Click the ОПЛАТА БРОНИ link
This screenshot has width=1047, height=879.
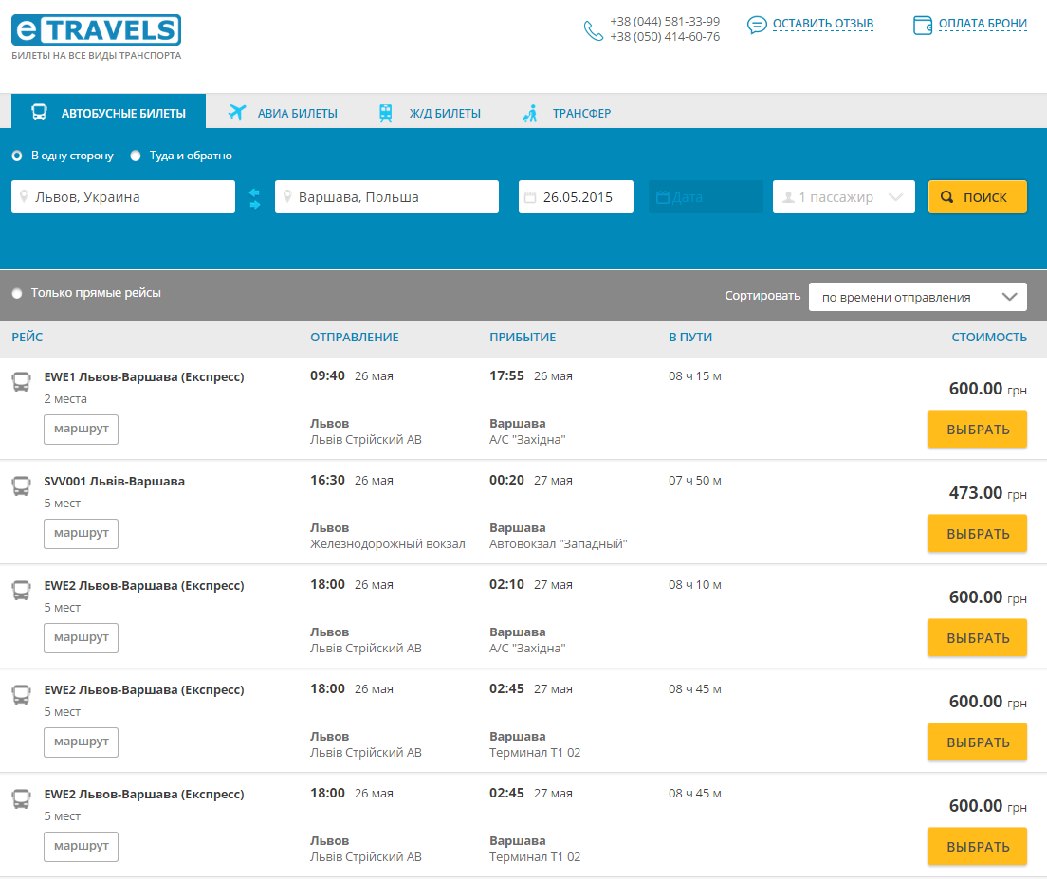[x=983, y=24]
